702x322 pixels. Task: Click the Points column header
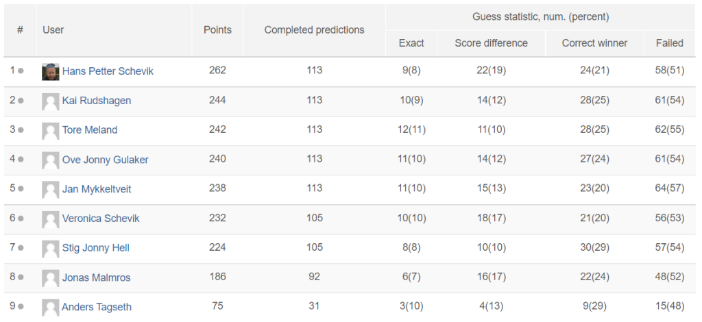[x=217, y=30]
